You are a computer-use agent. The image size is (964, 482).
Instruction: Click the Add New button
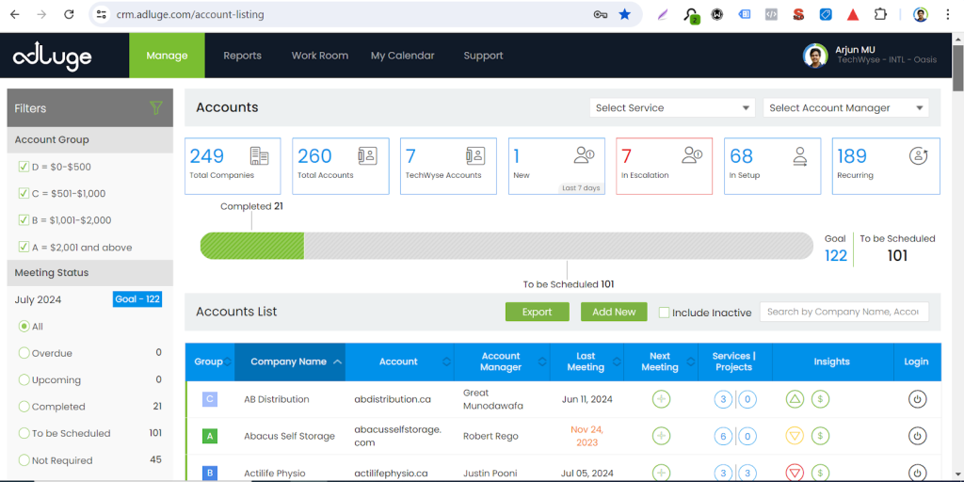click(614, 313)
